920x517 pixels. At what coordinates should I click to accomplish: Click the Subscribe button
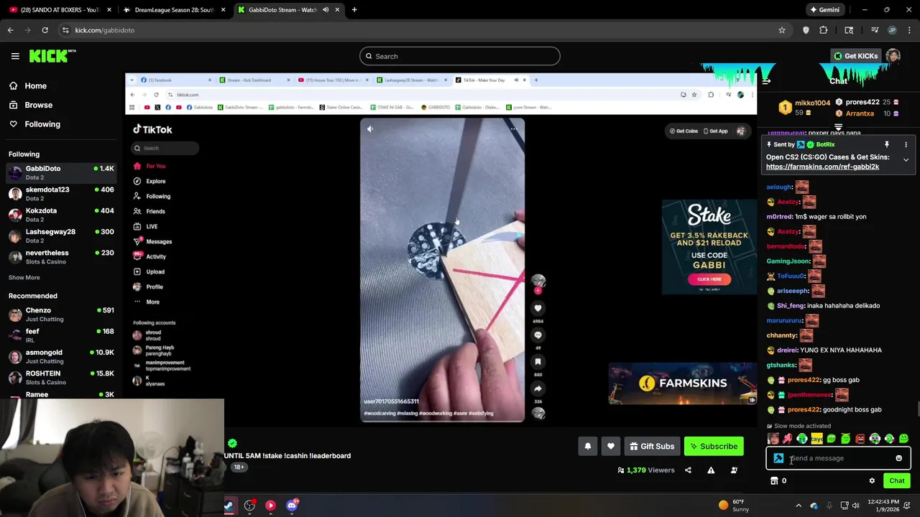tap(714, 447)
